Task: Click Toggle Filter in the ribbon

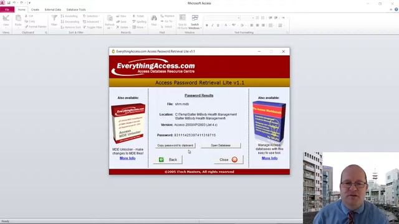Action: click(x=92, y=27)
